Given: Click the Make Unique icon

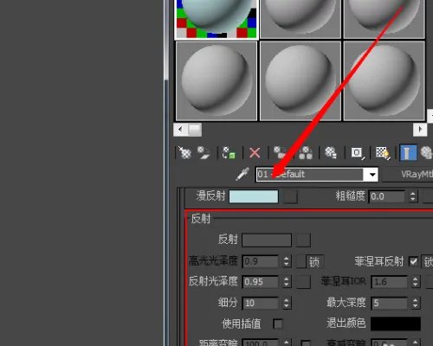Looking at the screenshot, I should 306,152.
